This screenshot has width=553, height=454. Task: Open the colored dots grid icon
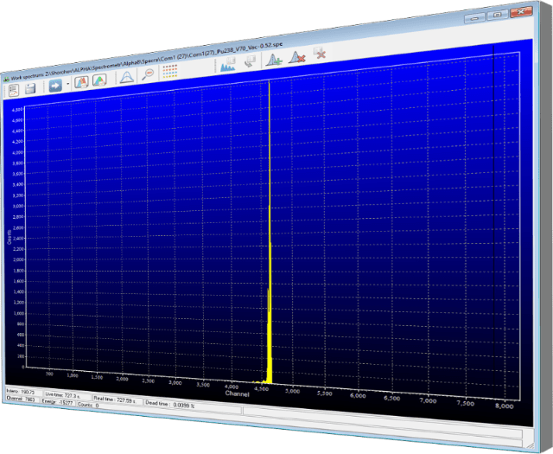(x=170, y=71)
